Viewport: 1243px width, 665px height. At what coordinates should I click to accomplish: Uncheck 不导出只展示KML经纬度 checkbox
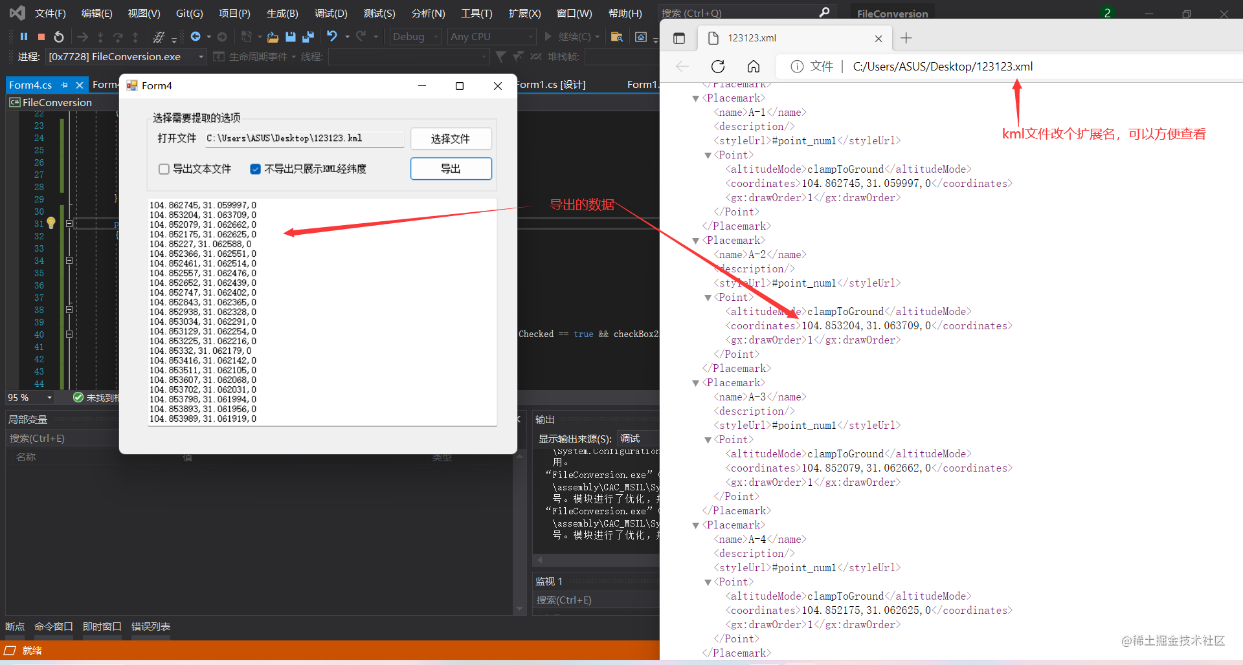point(256,169)
